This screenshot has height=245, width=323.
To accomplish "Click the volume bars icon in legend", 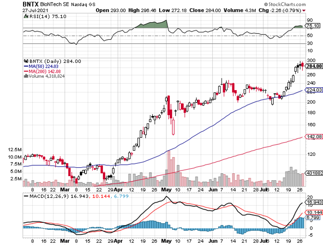I will pos(25,76).
